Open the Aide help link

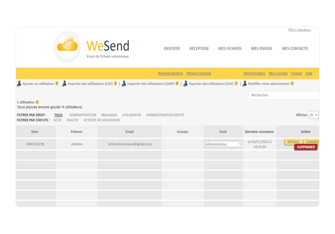[309, 73]
